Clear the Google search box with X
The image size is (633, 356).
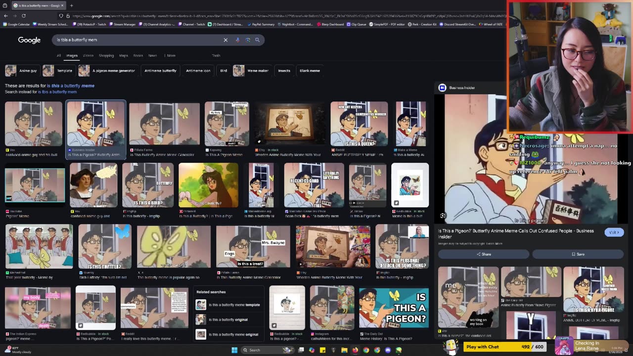click(226, 40)
